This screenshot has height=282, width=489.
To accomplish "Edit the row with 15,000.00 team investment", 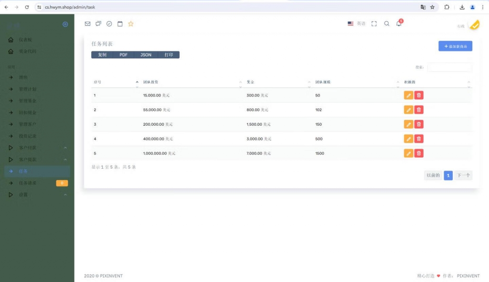I will coord(409,95).
